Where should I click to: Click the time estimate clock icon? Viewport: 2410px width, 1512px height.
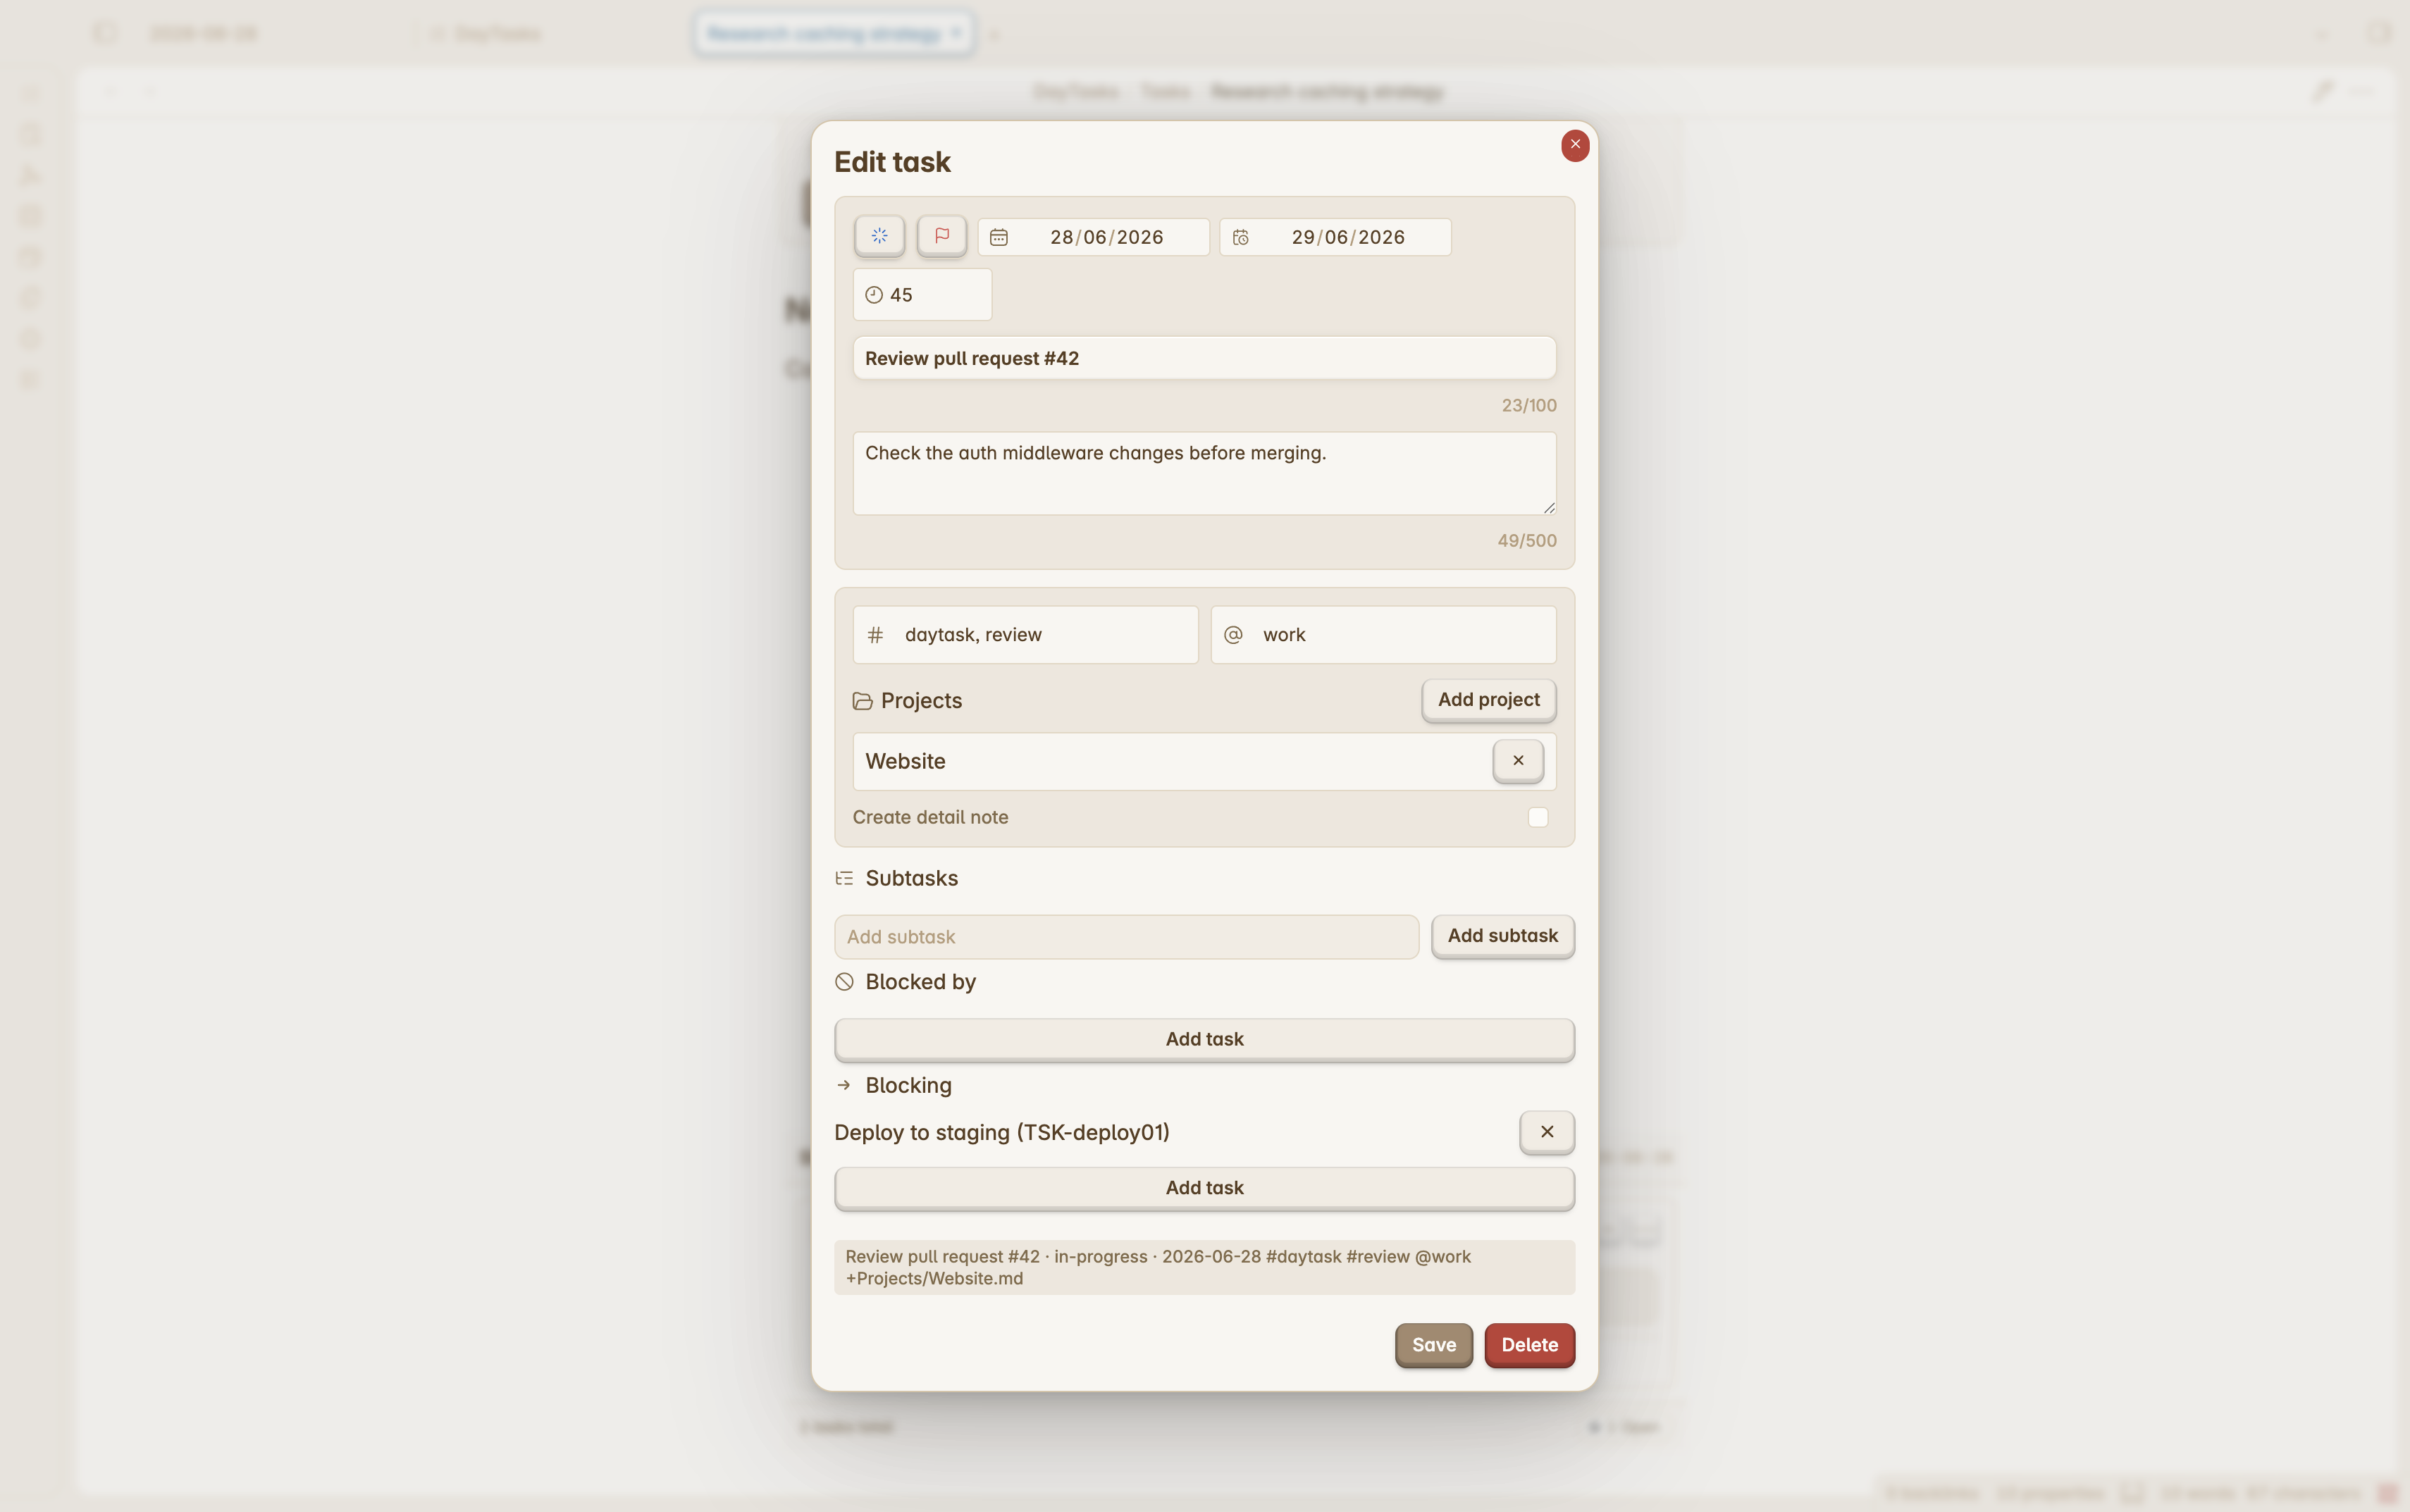(x=874, y=295)
